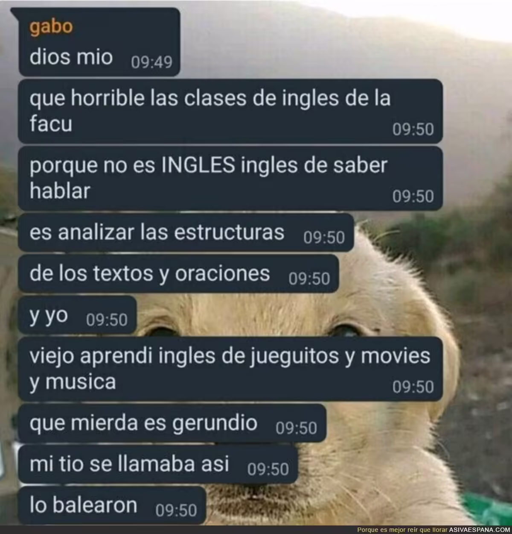Click 'de los textos y oraciones' bubble
512x534 pixels.
pyautogui.click(x=178, y=274)
